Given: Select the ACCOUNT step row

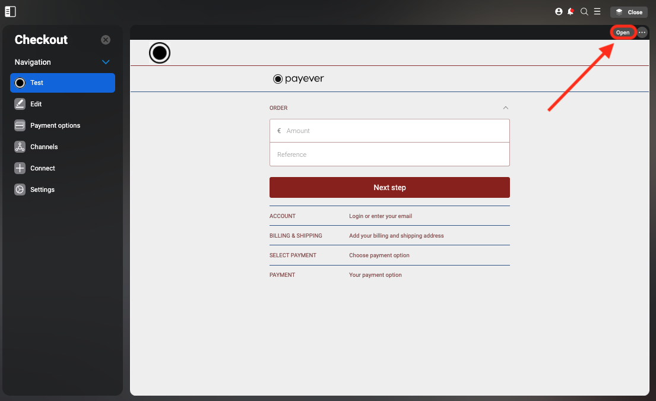Looking at the screenshot, I should point(389,216).
